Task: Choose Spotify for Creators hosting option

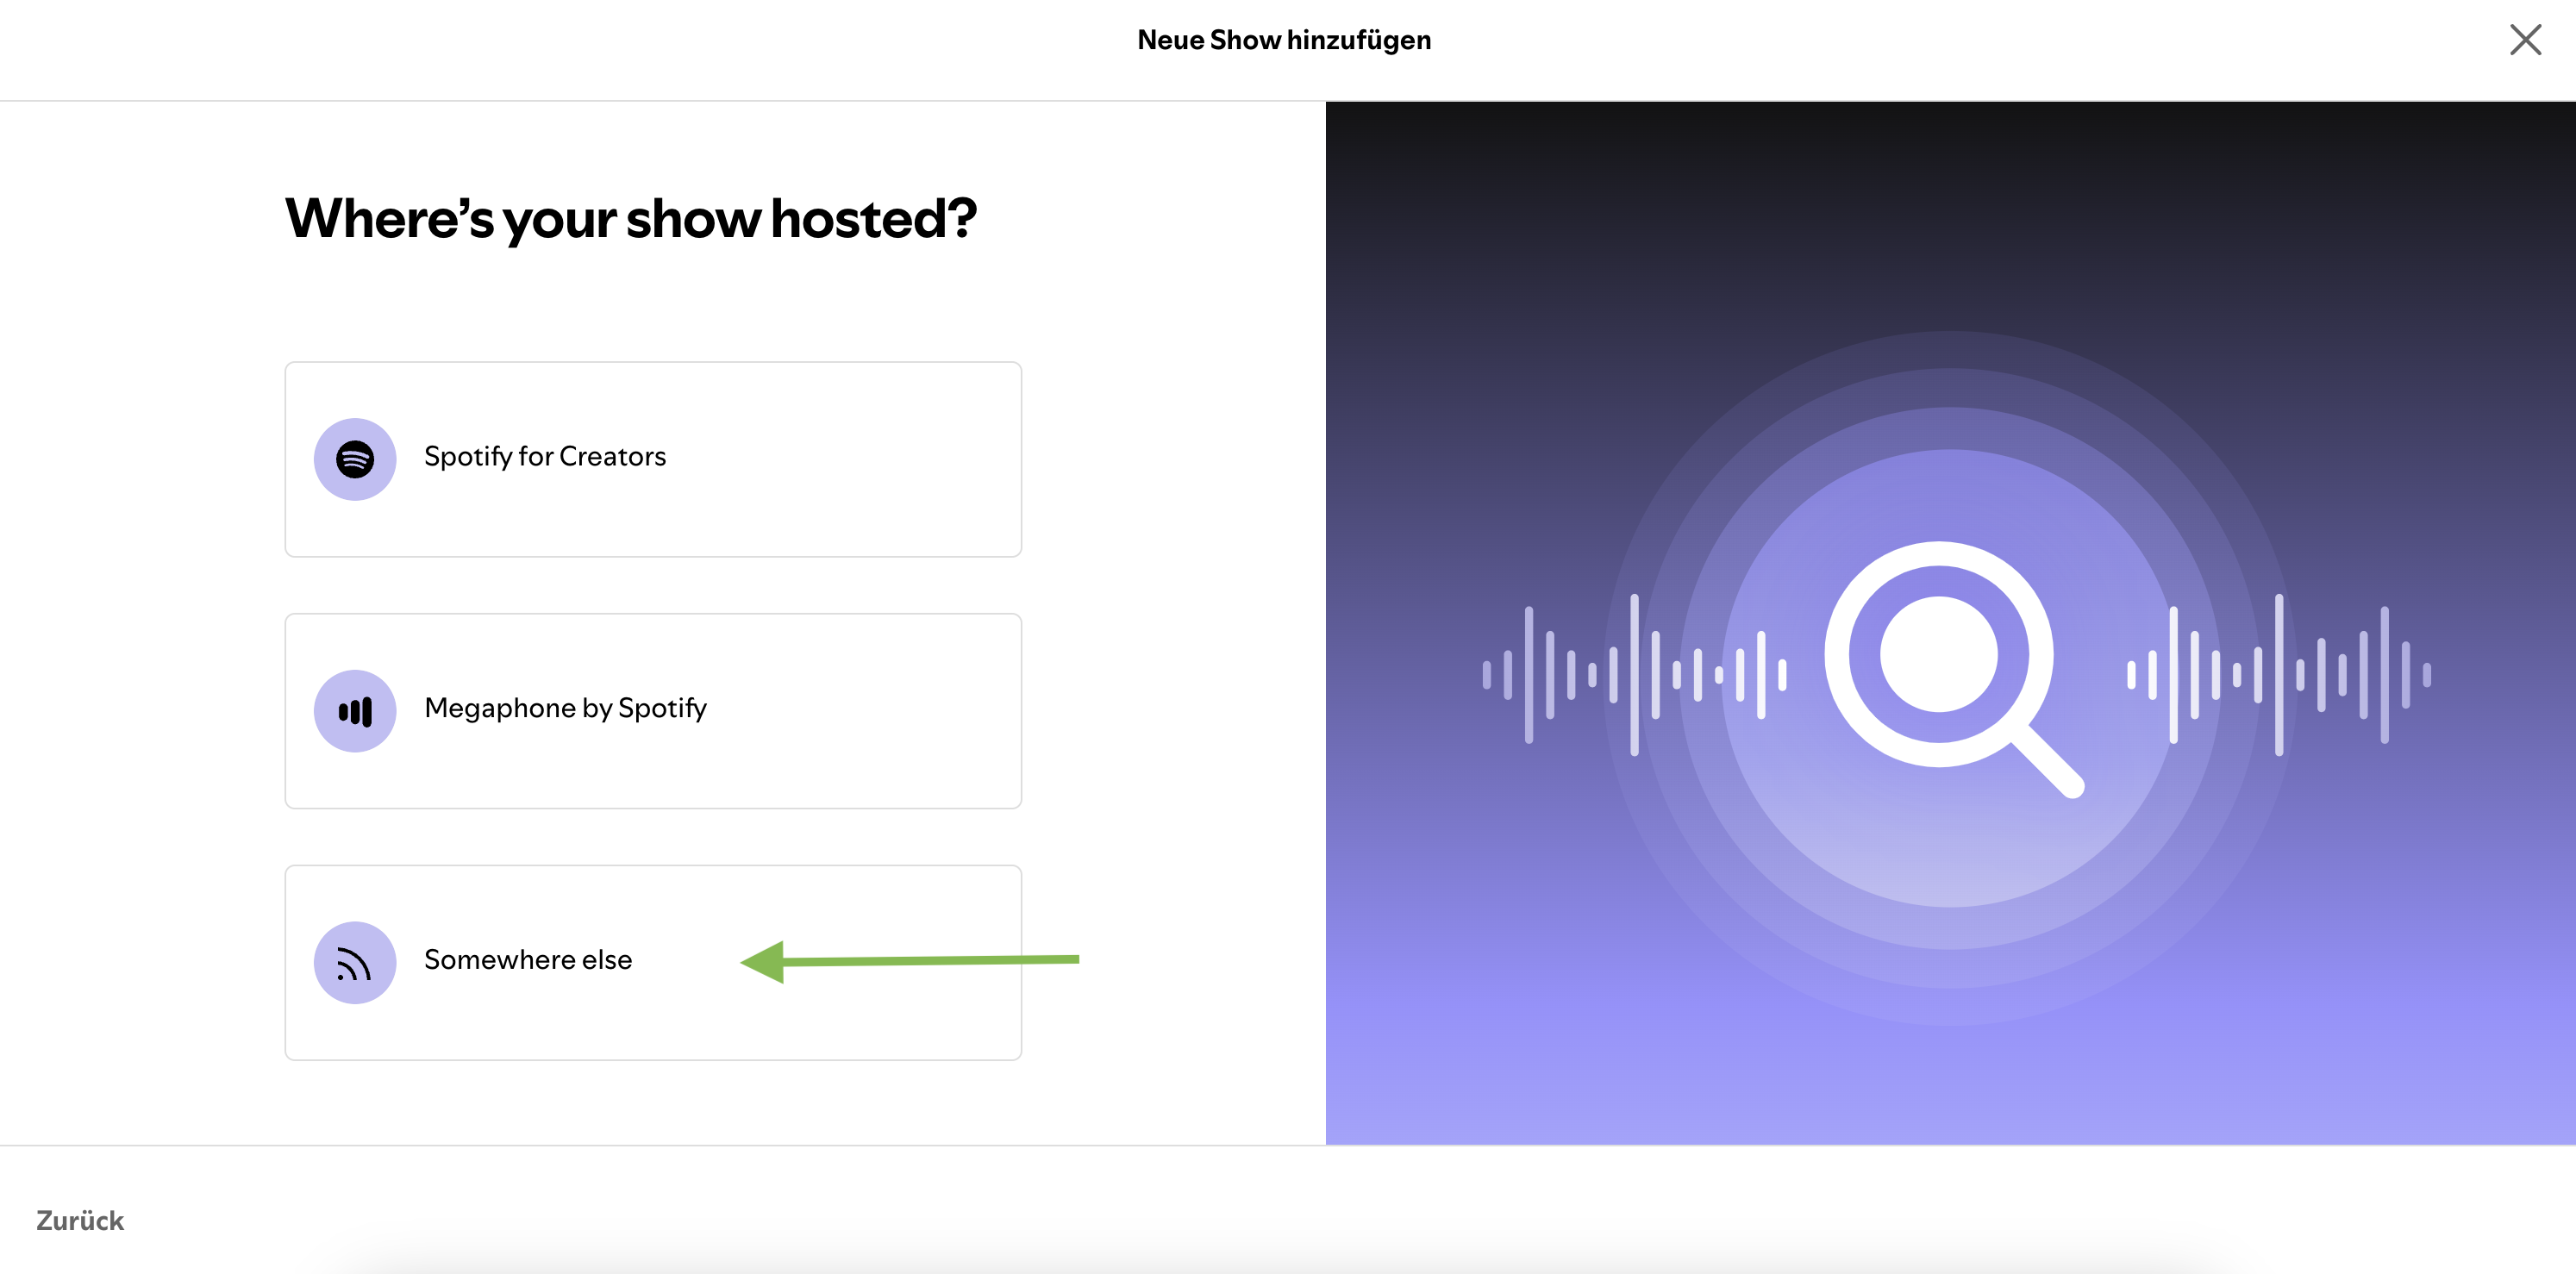Action: pos(653,459)
